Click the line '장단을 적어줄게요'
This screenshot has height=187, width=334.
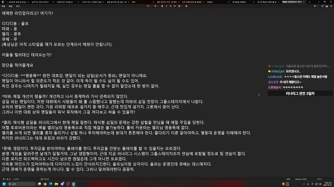pyautogui.click(x=18, y=65)
